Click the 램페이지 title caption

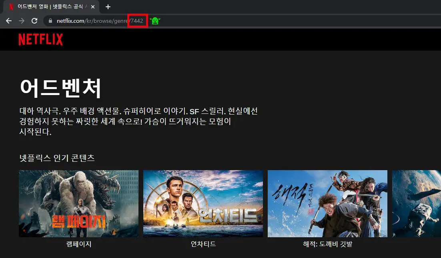point(79,244)
